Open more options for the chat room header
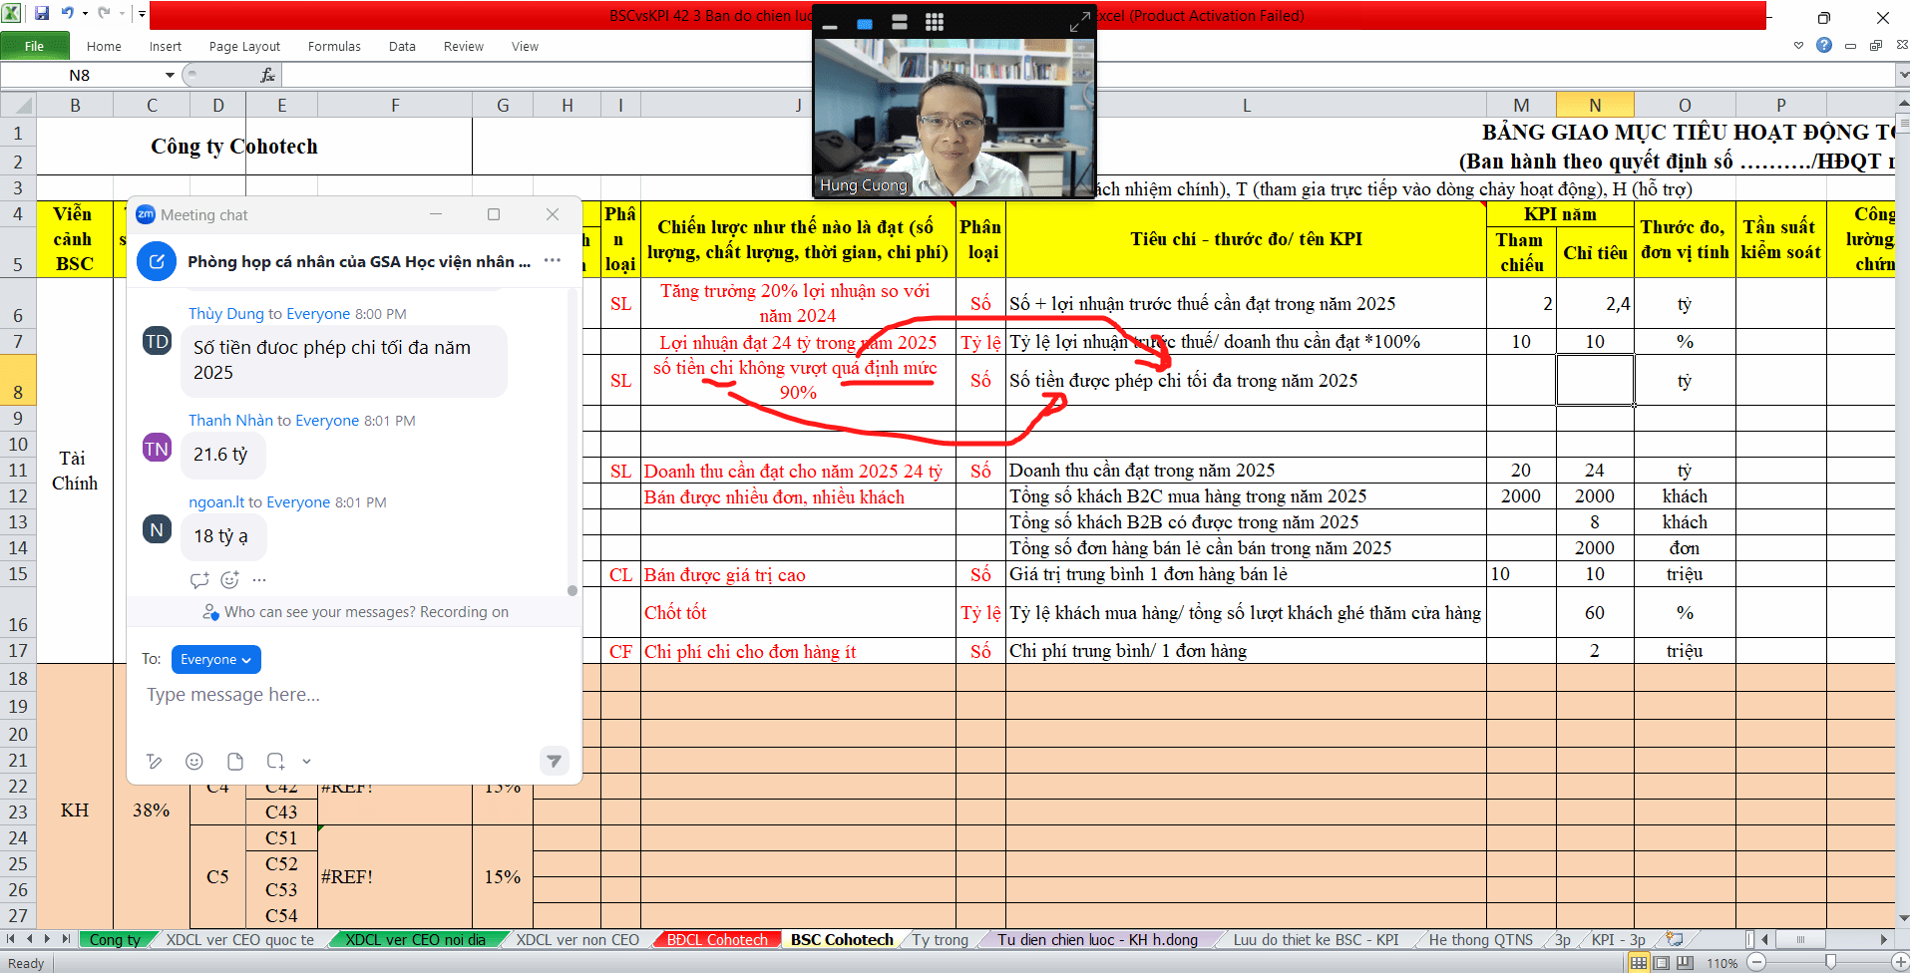Screen dimensions: 1910x973 (x=553, y=260)
